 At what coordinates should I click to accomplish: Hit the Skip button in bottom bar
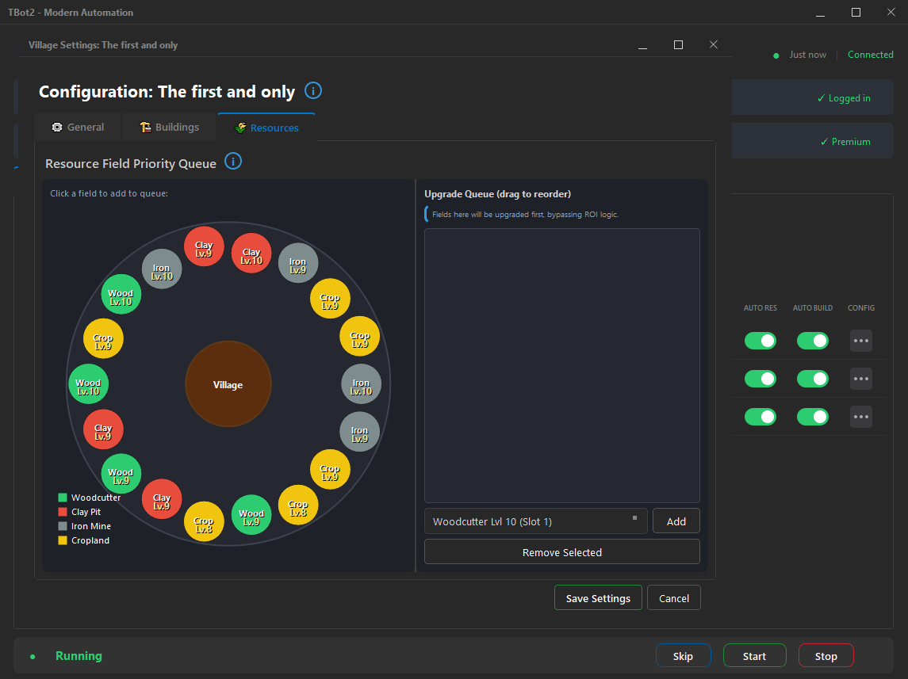683,656
